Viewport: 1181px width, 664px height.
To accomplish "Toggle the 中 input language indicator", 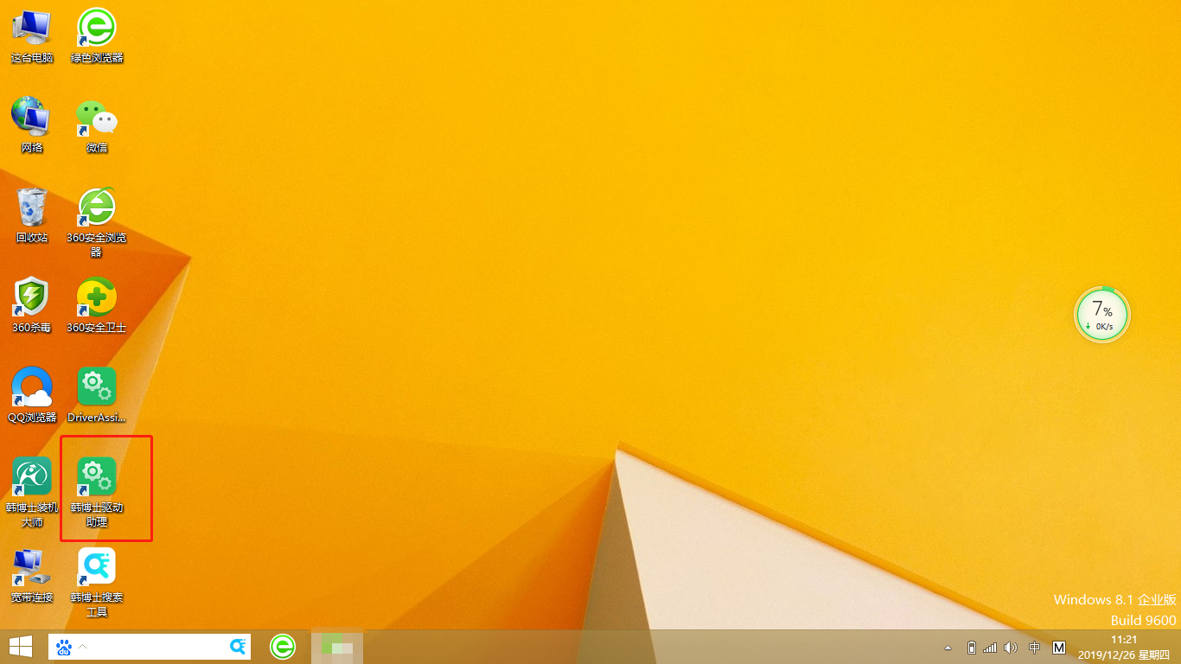I will (x=1035, y=648).
